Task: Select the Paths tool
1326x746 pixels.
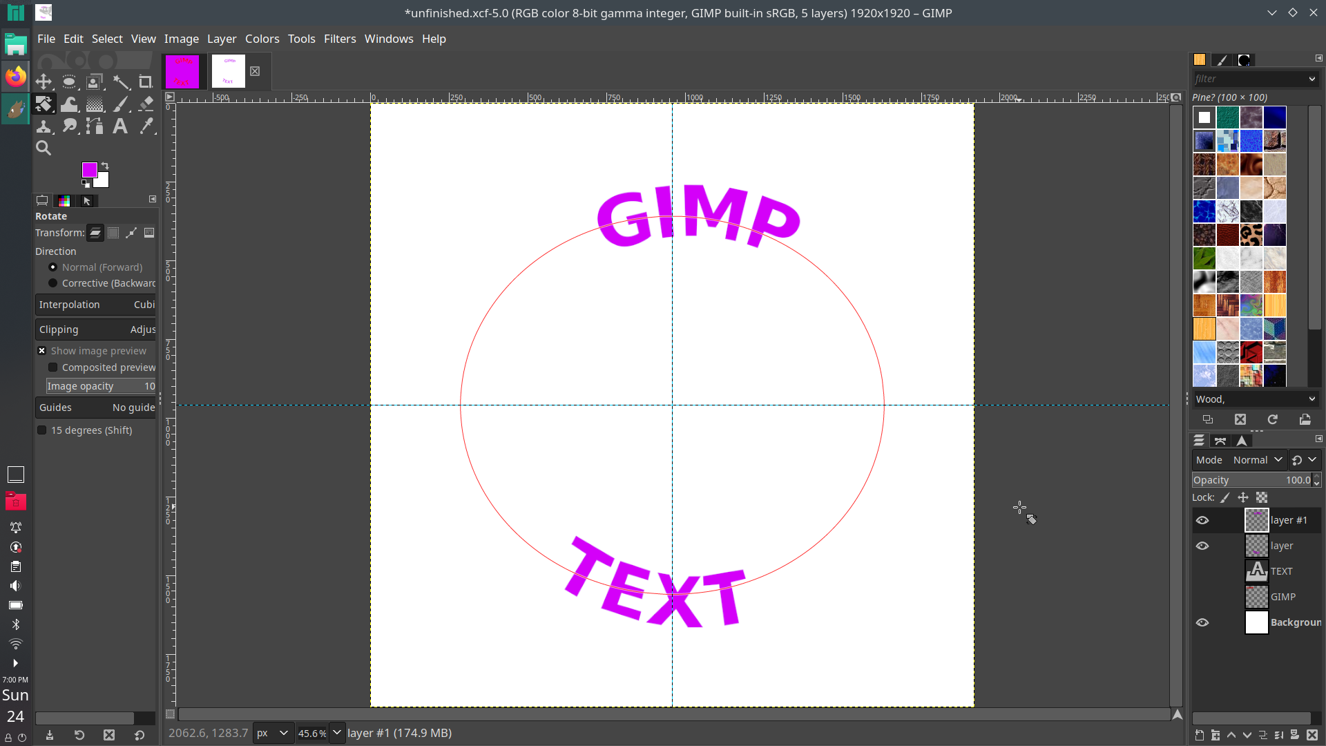Action: (x=95, y=126)
